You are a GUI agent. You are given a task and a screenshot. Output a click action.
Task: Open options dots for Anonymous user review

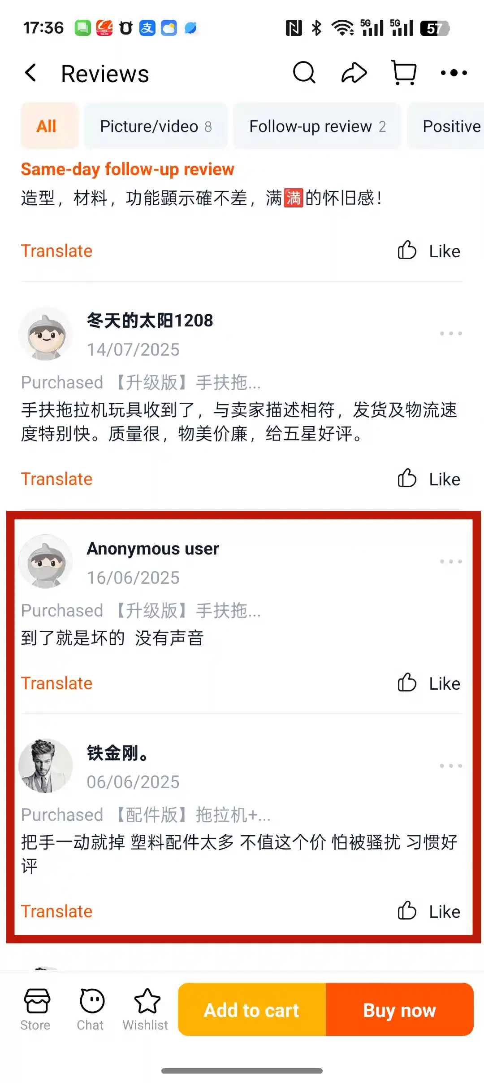[x=451, y=562]
